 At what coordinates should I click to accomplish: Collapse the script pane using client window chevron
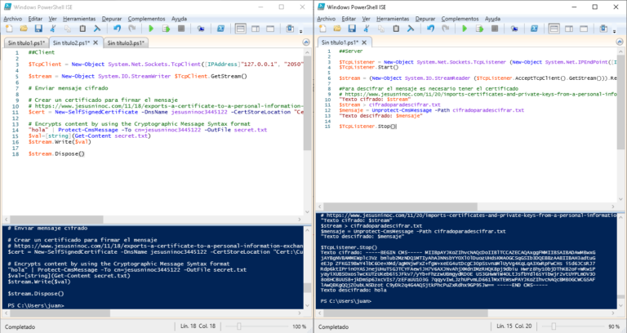coord(306,42)
